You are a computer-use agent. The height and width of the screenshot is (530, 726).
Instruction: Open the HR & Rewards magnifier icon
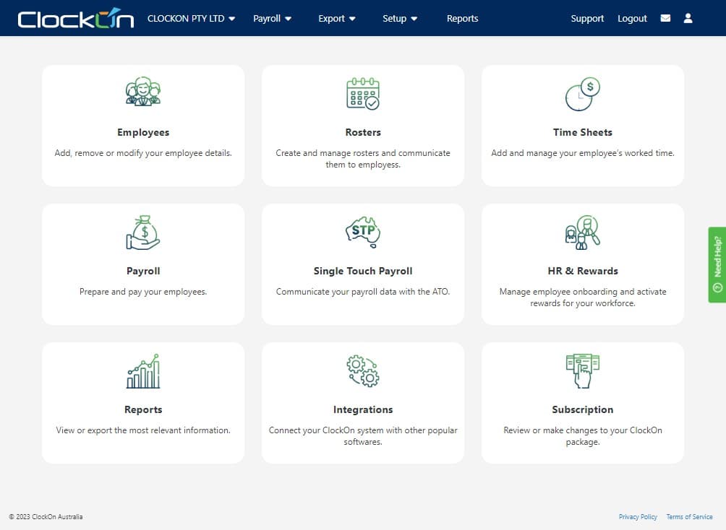click(x=583, y=233)
